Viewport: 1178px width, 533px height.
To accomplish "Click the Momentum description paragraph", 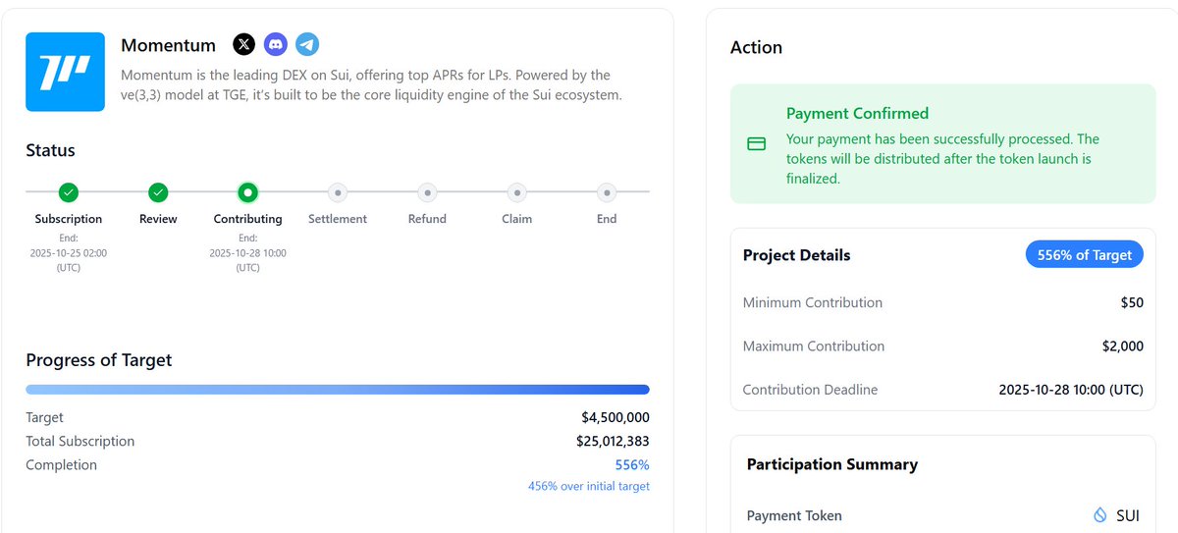I will 372,85.
